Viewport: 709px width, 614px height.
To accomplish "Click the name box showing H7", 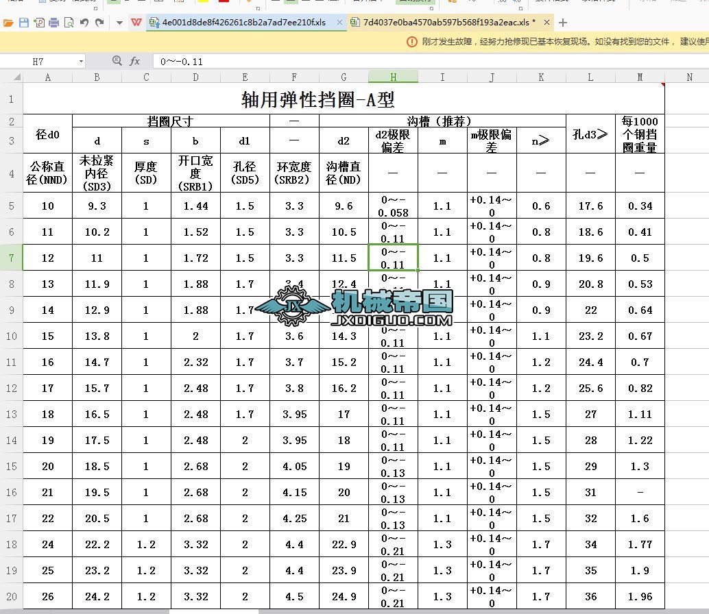I will (38, 62).
